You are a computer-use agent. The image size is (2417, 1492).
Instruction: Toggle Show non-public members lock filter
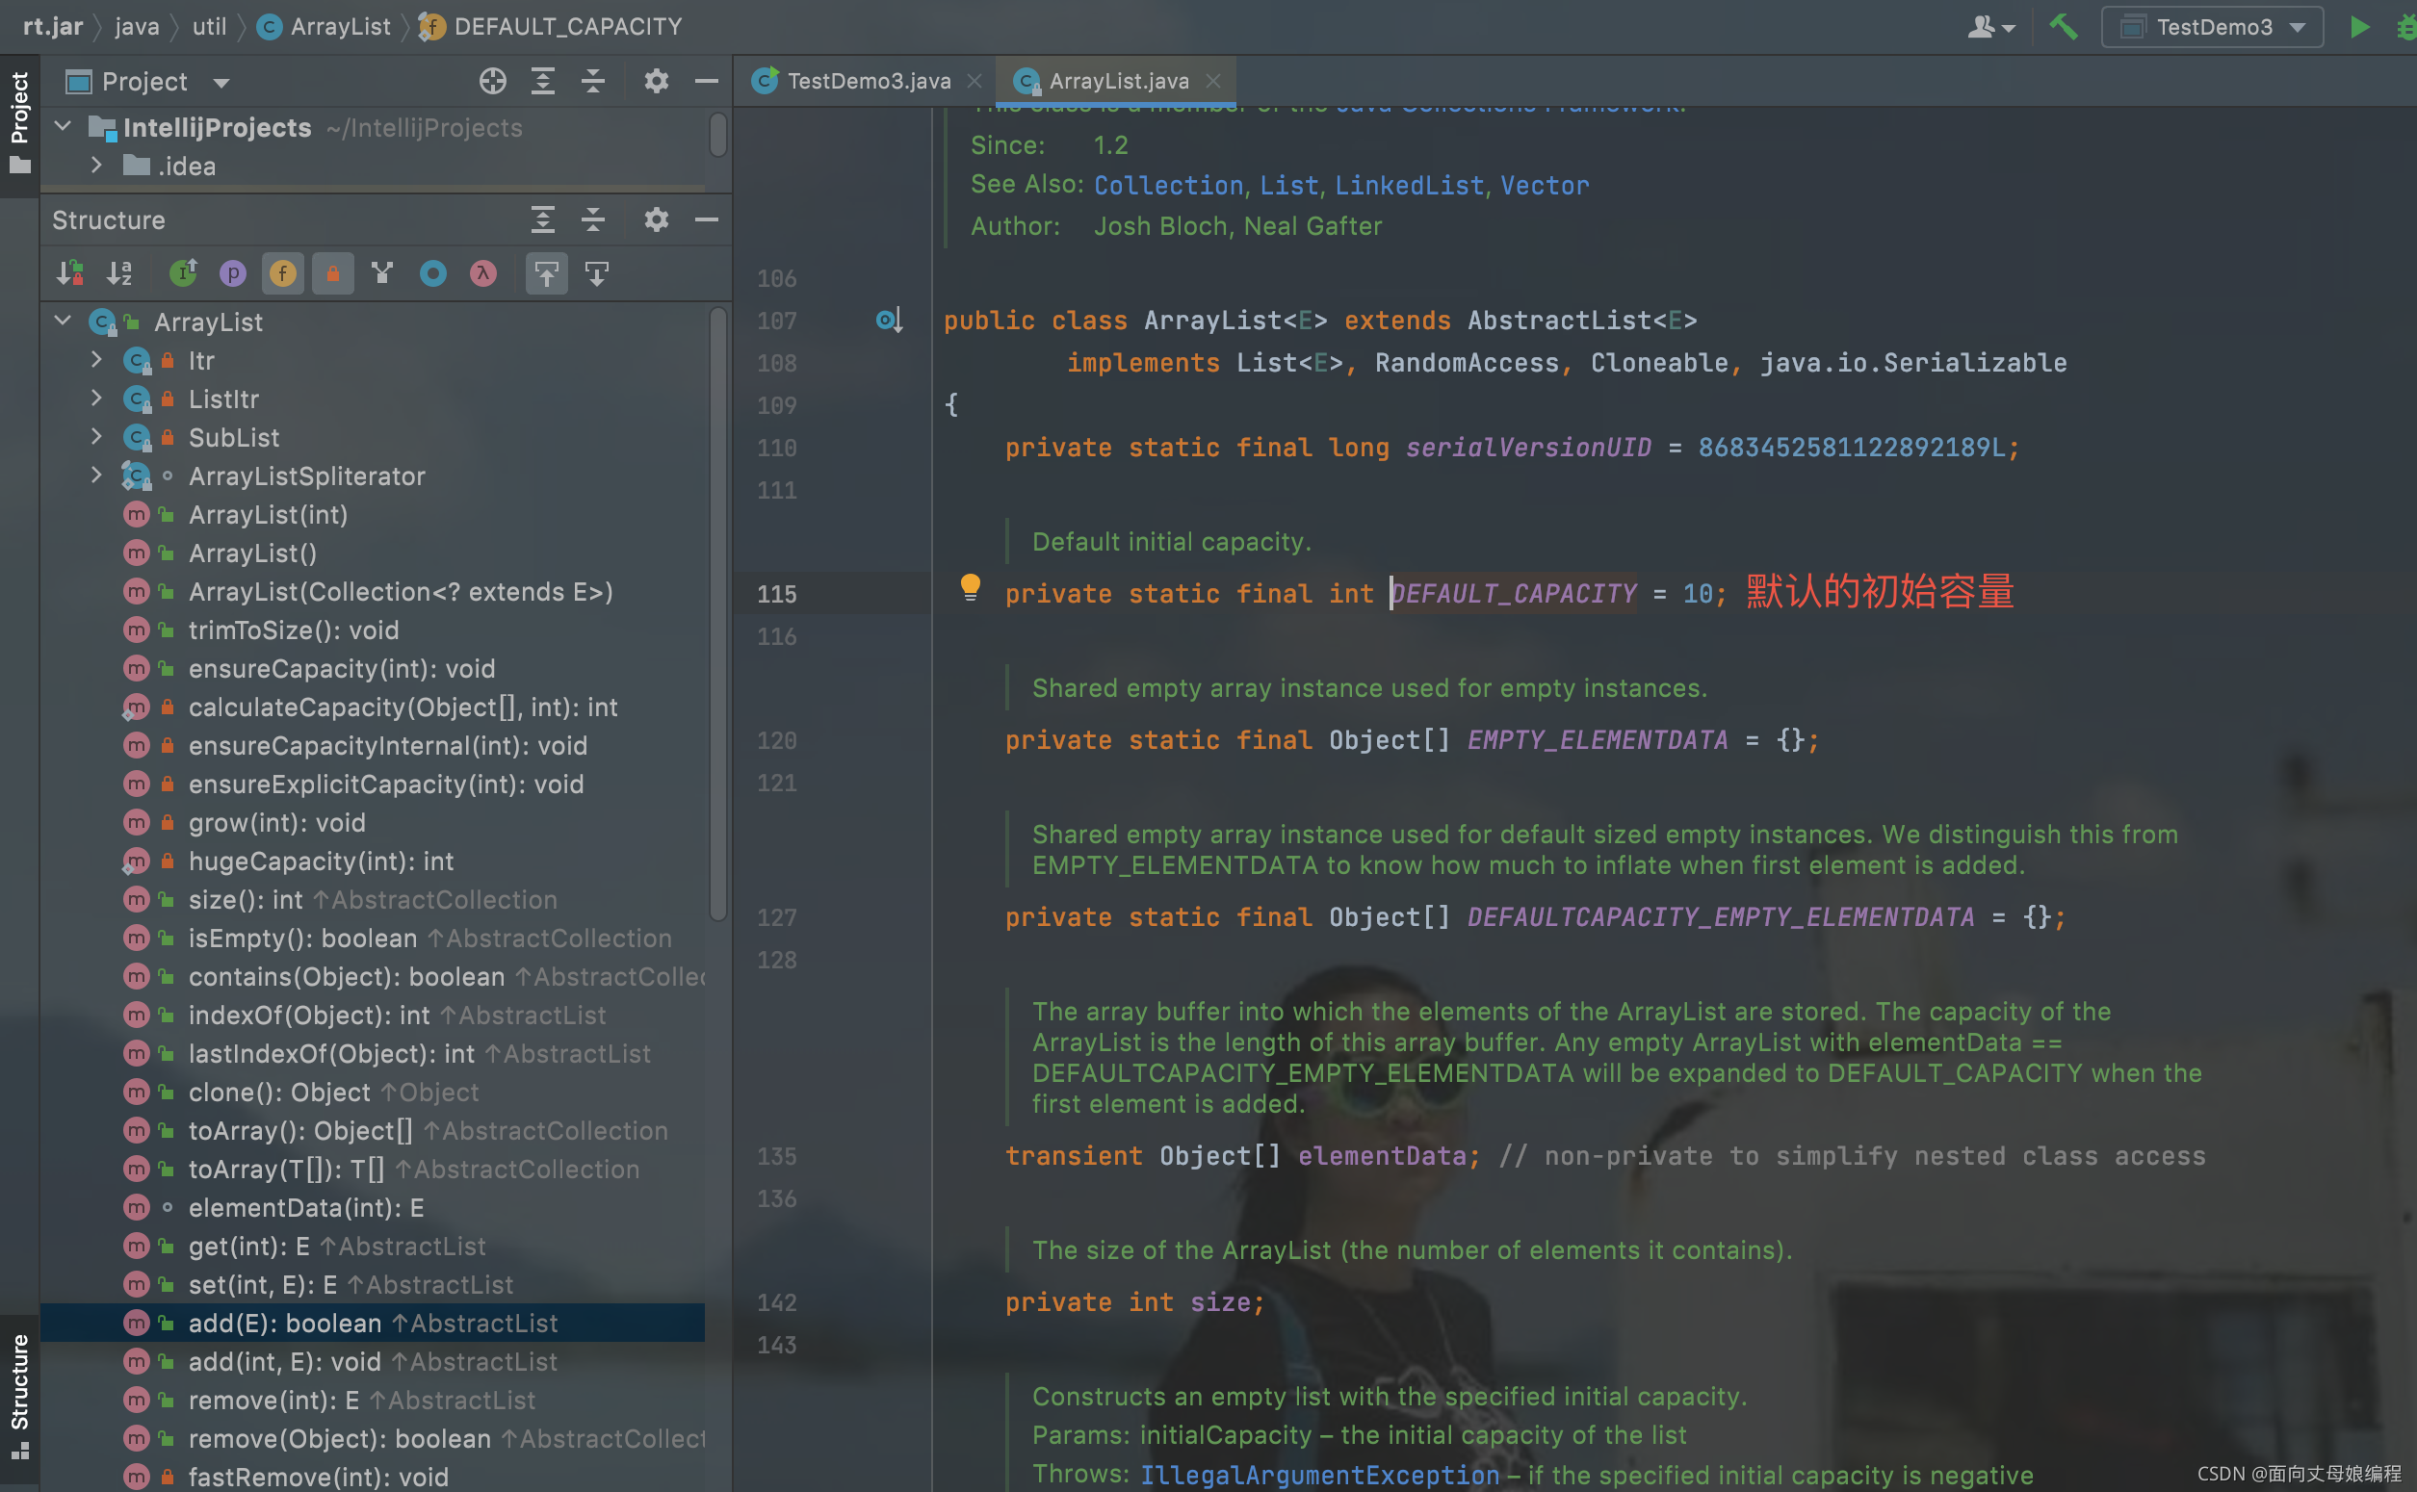tap(332, 273)
